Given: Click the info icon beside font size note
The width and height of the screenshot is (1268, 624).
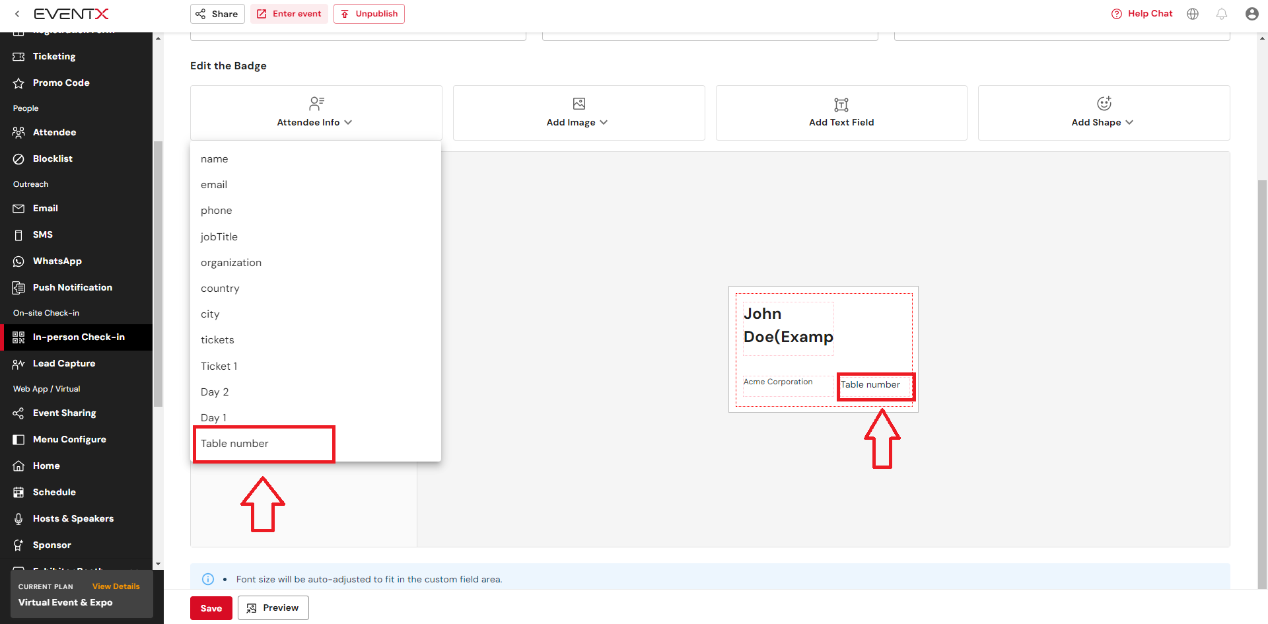Looking at the screenshot, I should click(x=208, y=579).
